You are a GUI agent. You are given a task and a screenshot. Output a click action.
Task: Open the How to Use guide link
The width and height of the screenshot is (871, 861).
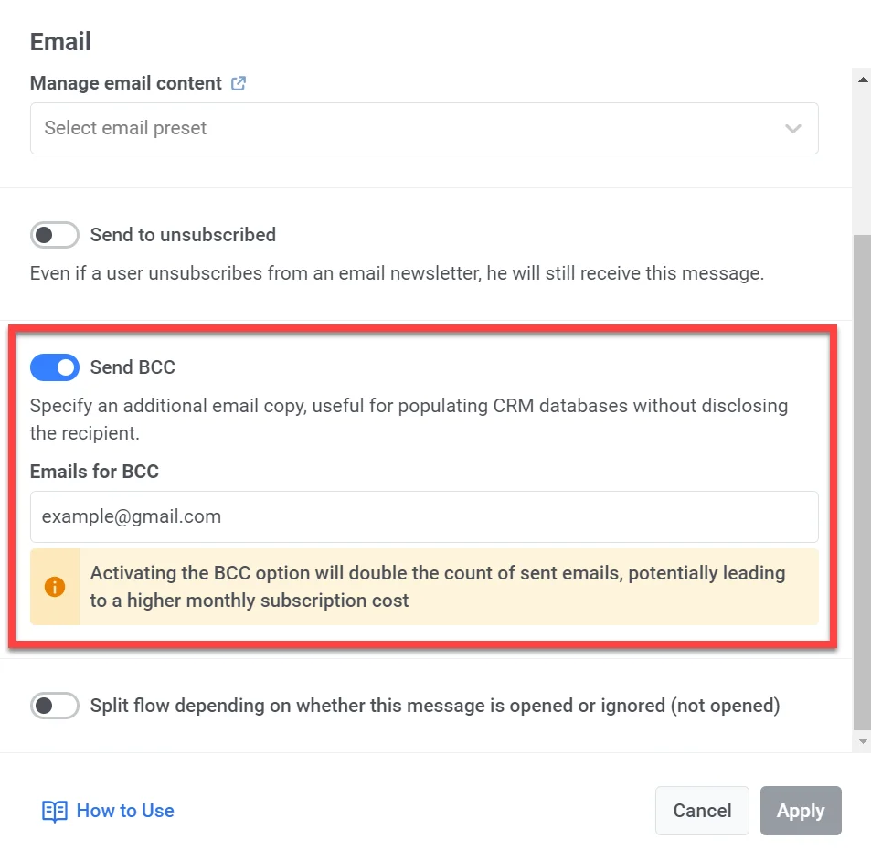pos(125,811)
